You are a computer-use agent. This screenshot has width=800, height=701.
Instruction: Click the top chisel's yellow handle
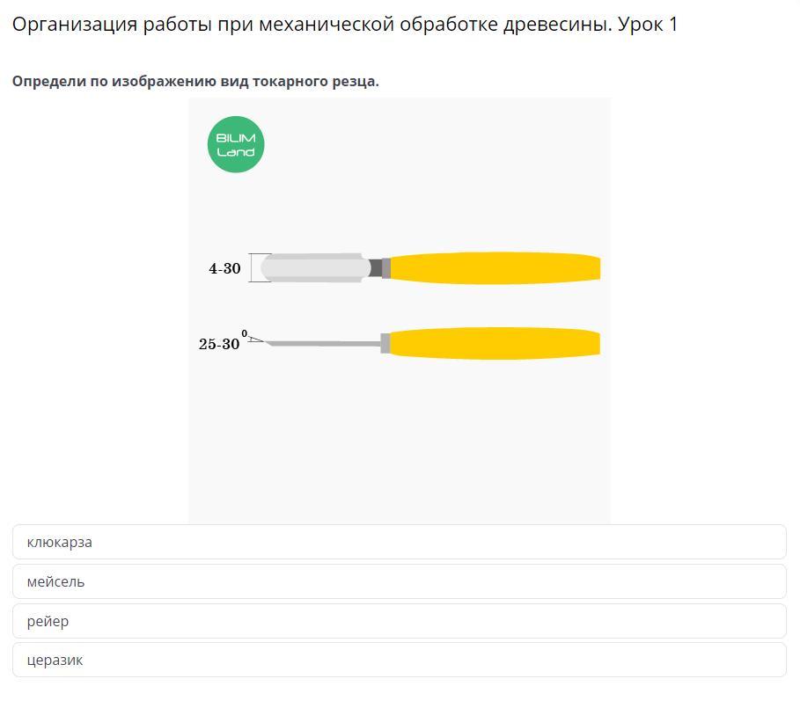(494, 268)
